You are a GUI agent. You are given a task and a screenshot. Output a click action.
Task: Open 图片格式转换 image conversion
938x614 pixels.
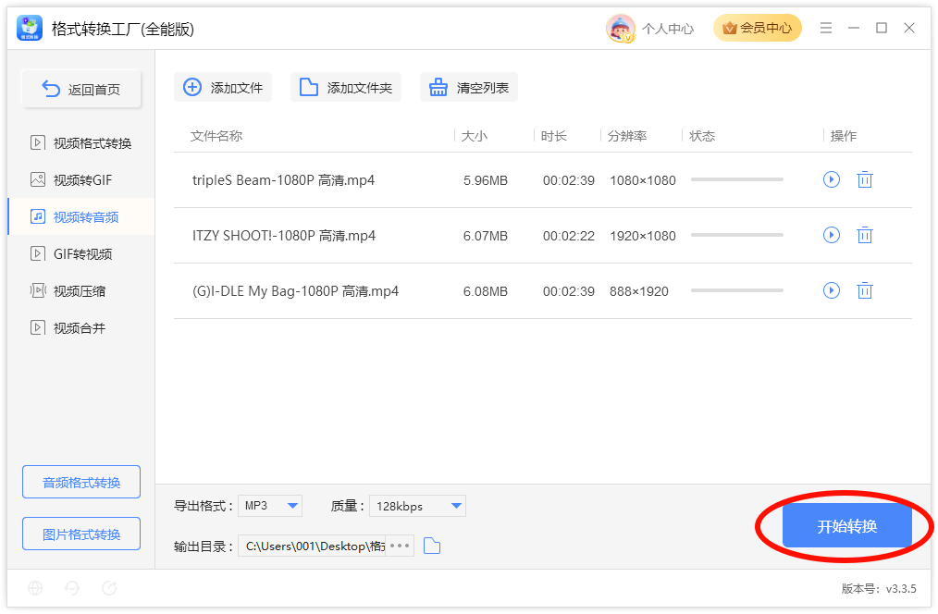tap(81, 534)
